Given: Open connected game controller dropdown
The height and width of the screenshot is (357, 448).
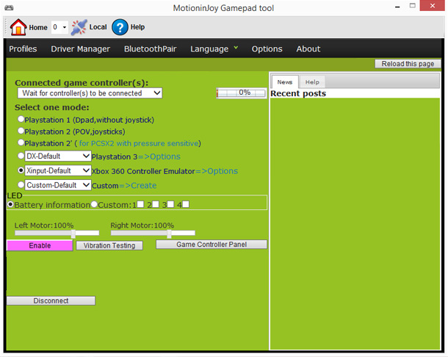Looking at the screenshot, I should point(90,93).
